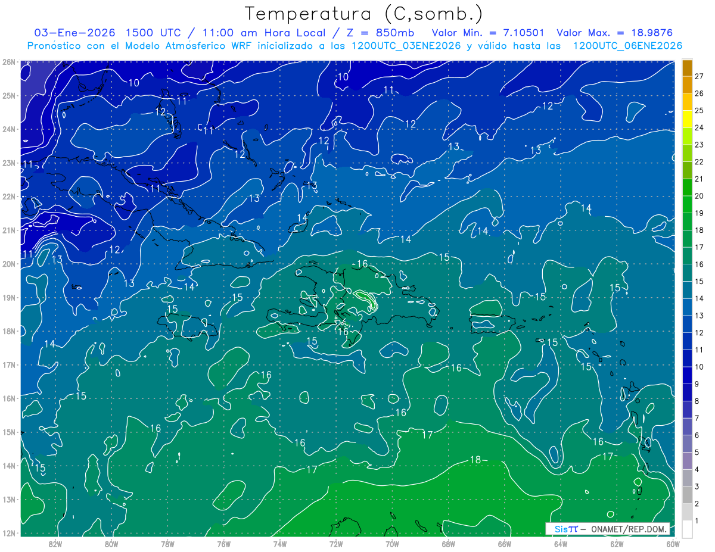This screenshot has width=715, height=552.
Task: Click the '80W' longitude axis label
Action: [x=111, y=544]
